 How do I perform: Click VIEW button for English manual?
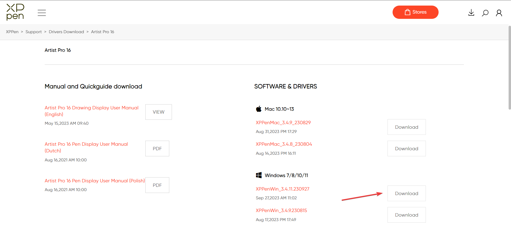159,112
